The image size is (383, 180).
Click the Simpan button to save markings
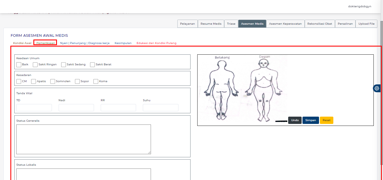tap(310, 120)
